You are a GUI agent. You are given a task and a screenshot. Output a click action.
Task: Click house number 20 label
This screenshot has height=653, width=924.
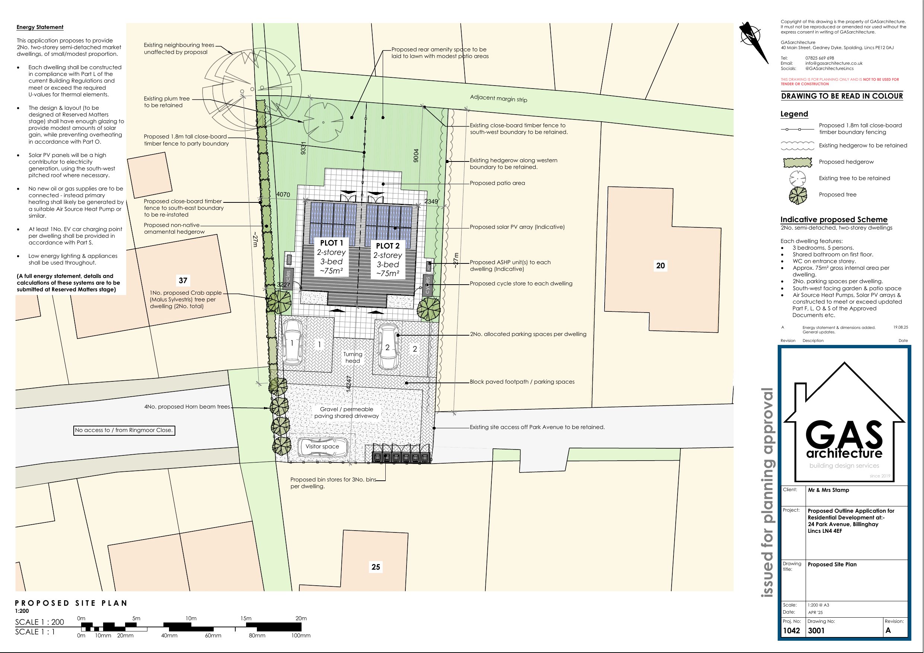(660, 266)
